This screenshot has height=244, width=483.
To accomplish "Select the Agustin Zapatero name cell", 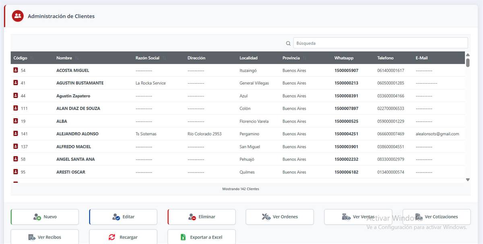I will click(73, 96).
